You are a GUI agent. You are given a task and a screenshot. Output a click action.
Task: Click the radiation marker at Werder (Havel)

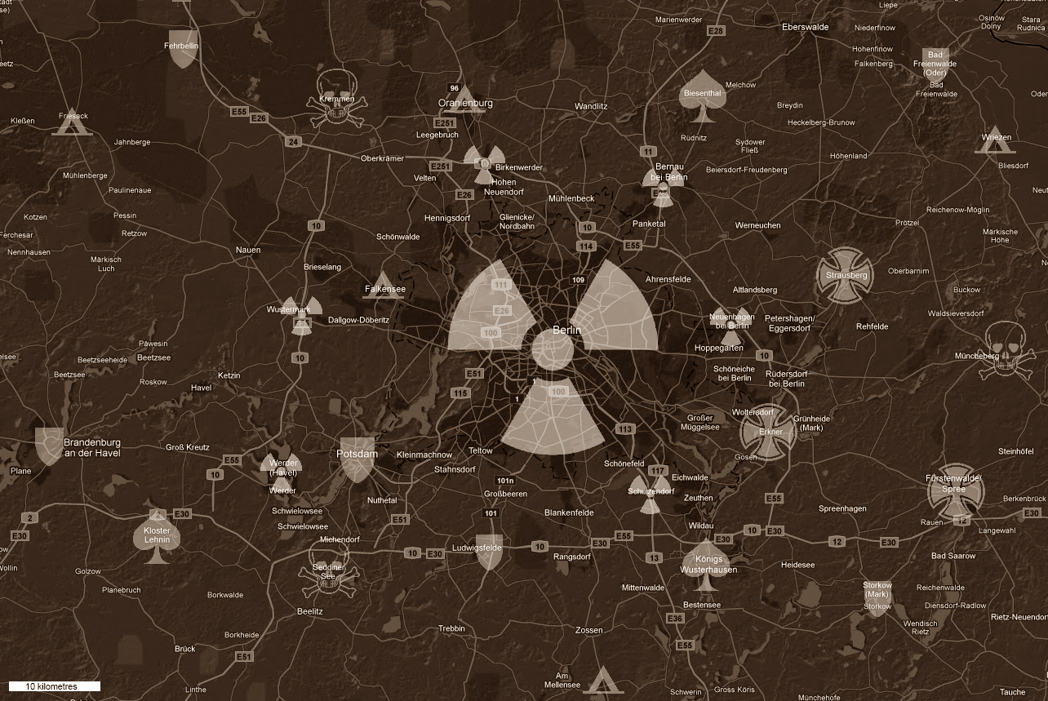tap(282, 473)
